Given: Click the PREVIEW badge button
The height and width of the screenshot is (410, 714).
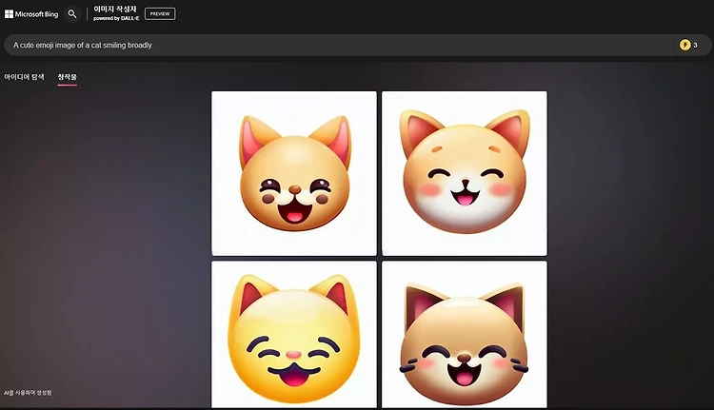Looking at the screenshot, I should coord(160,14).
